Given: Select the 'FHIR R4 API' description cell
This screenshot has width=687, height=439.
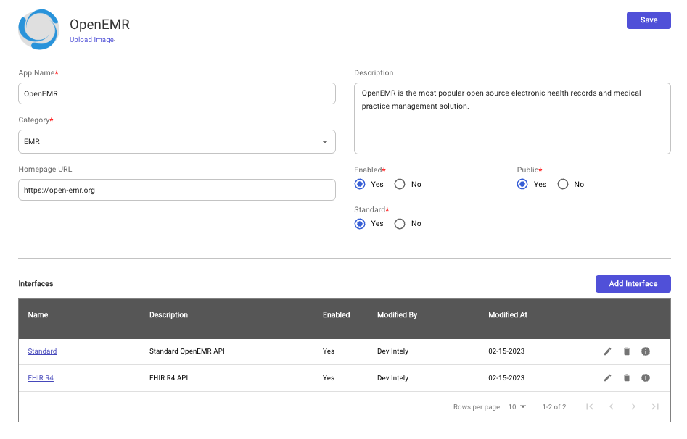Looking at the screenshot, I should pyautogui.click(x=169, y=378).
